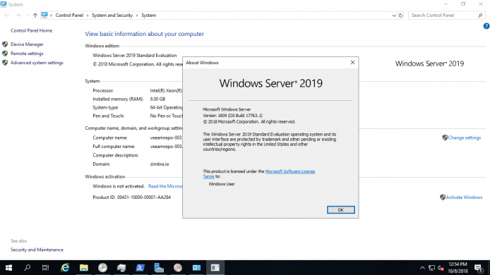Open the round red compass icon on taskbar
The image size is (490, 275).
pos(177,268)
